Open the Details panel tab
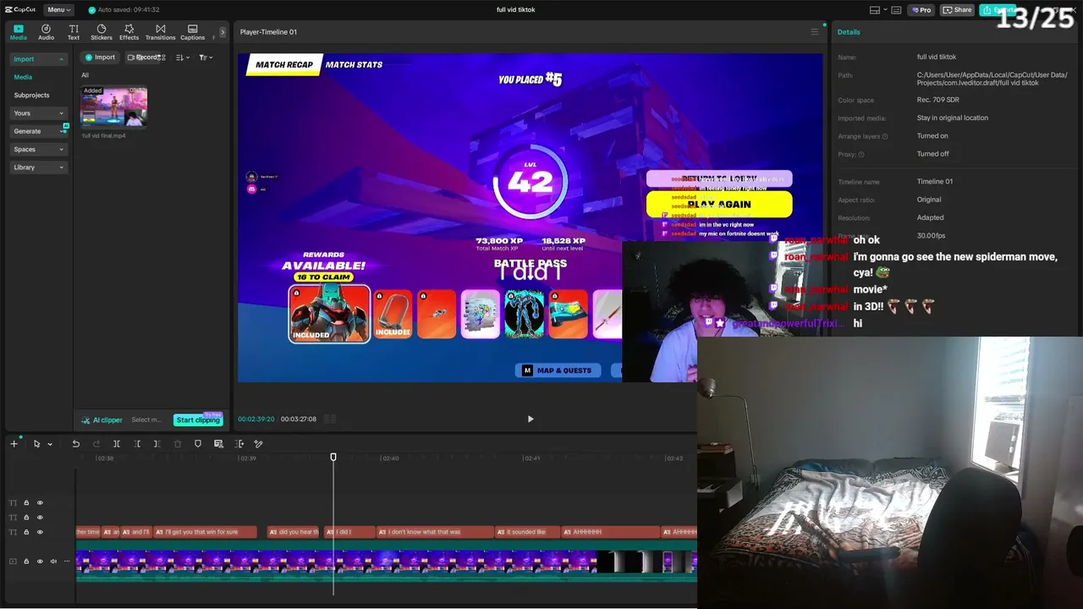 click(849, 32)
